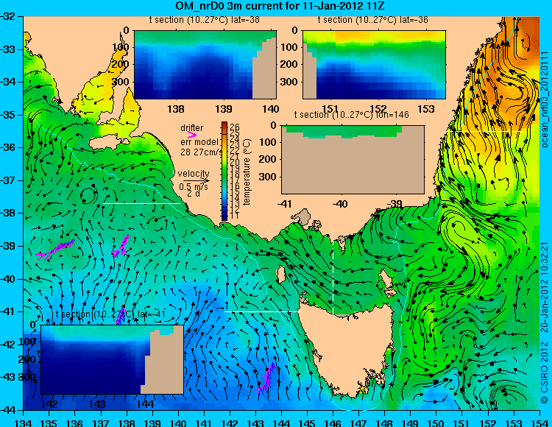
Task: Click the '0.5 m/s' velocity scale value
Action: [194, 186]
